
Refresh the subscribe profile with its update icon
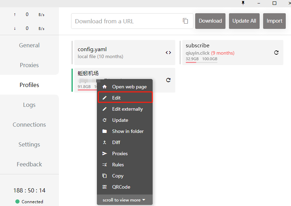(276, 53)
